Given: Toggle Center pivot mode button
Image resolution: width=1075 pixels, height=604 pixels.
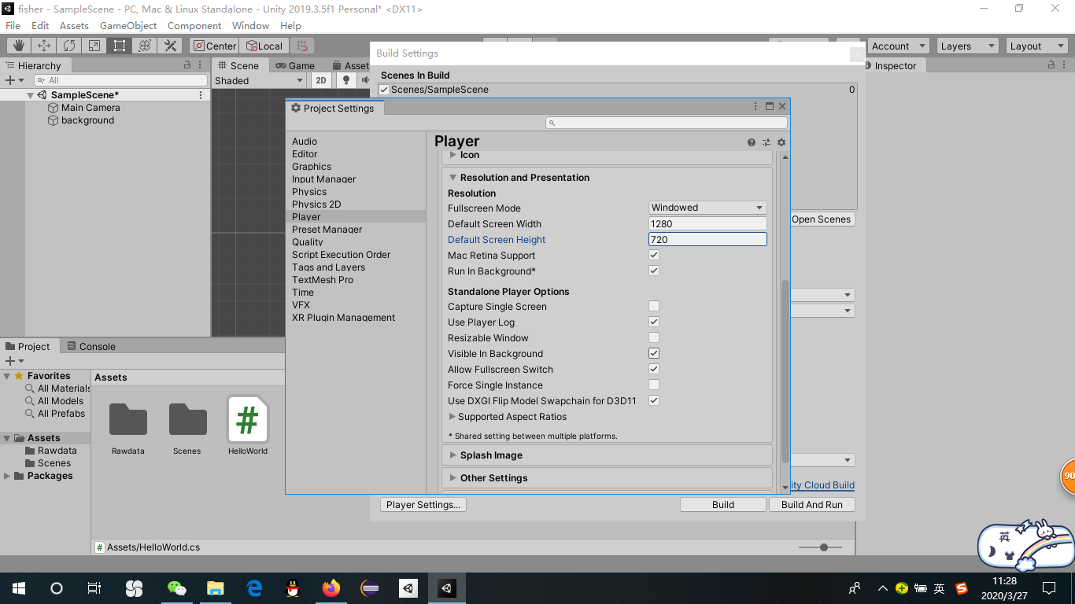Looking at the screenshot, I should point(214,46).
